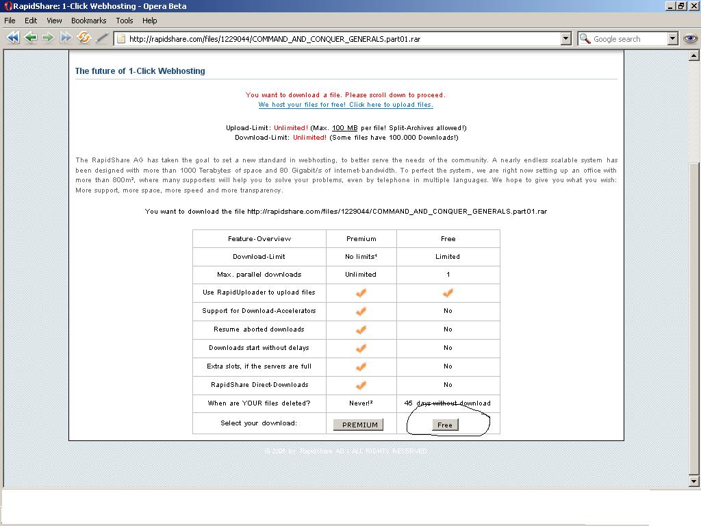Click 'No' in Downloads start without delays row
This screenshot has width=701, height=526.
448,348
